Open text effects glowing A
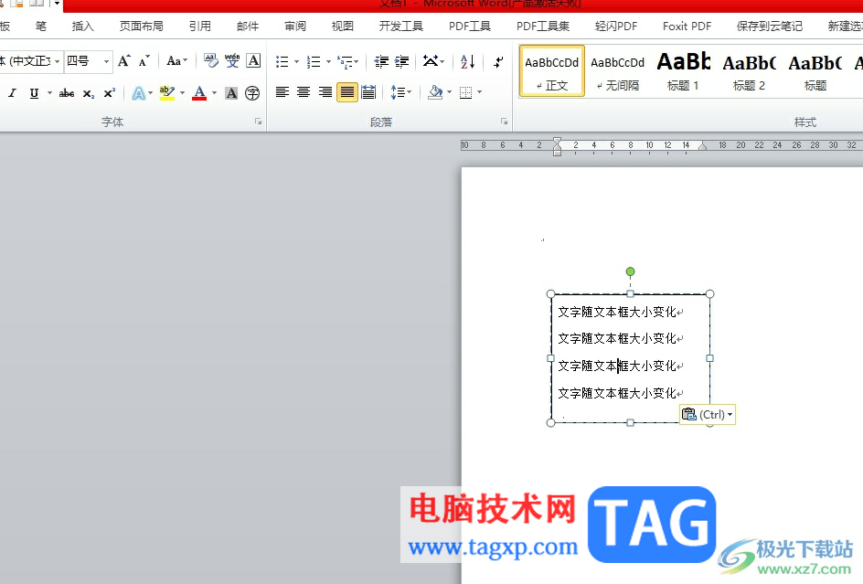The image size is (863, 584). 138,93
